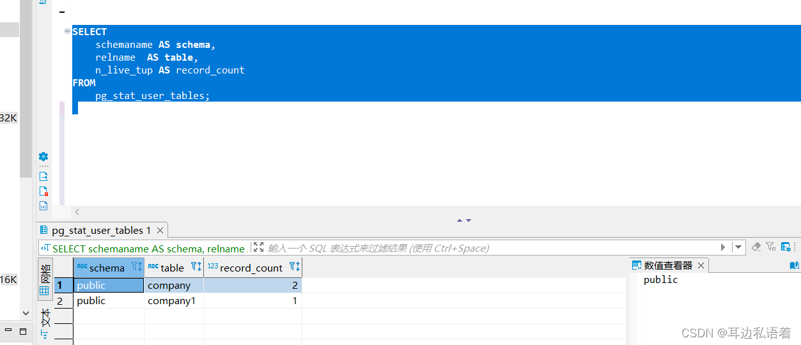
Task: Click the relname line in editor
Action: coord(147,57)
